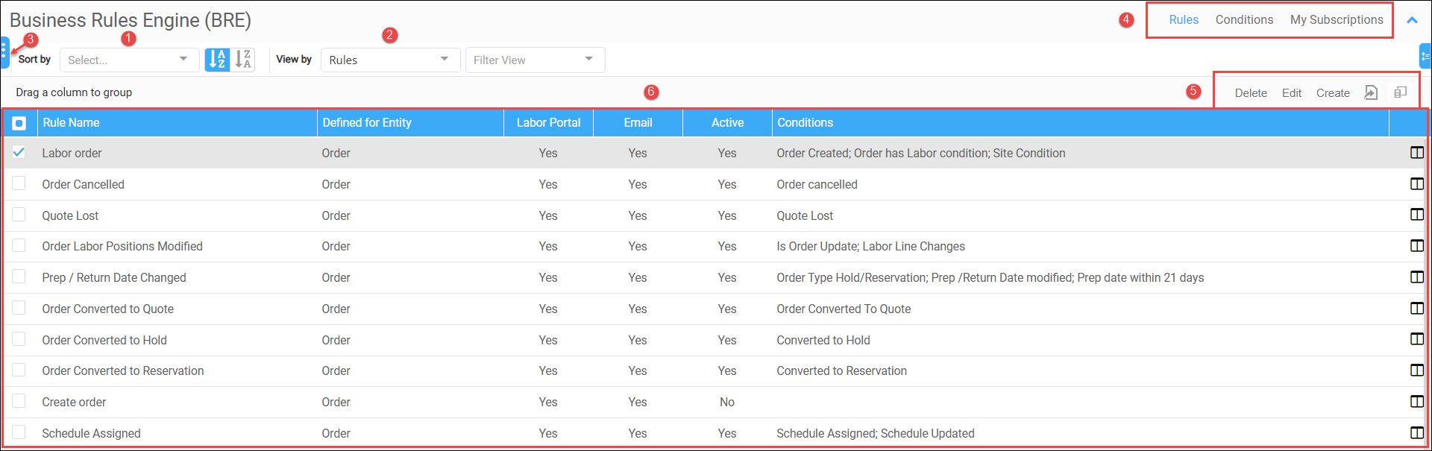
Task: Sort descending with the Z-A icon
Action: click(x=243, y=60)
